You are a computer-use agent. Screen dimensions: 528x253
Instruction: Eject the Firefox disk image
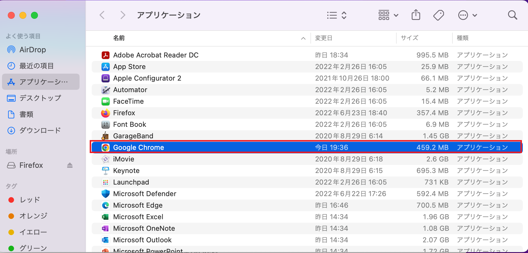(70, 165)
